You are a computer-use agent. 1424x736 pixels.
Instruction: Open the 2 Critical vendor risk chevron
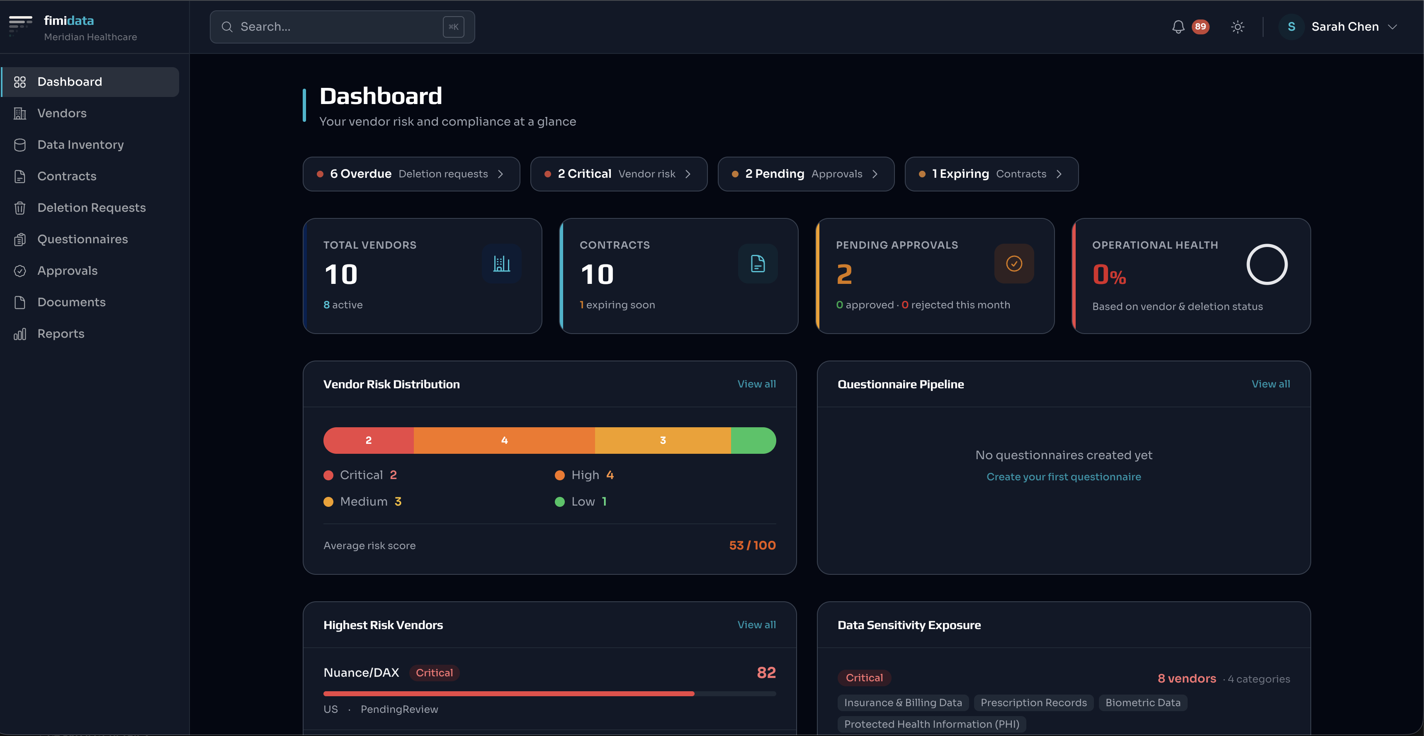tap(688, 174)
